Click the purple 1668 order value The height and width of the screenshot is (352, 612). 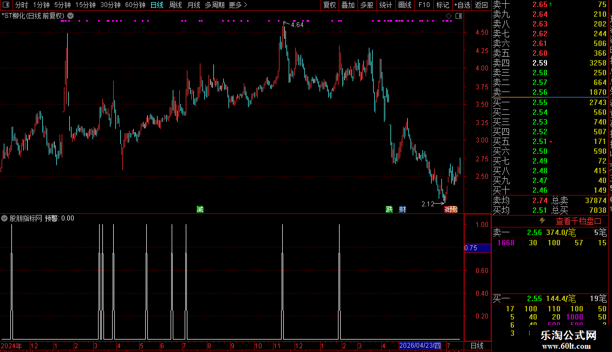point(506,243)
